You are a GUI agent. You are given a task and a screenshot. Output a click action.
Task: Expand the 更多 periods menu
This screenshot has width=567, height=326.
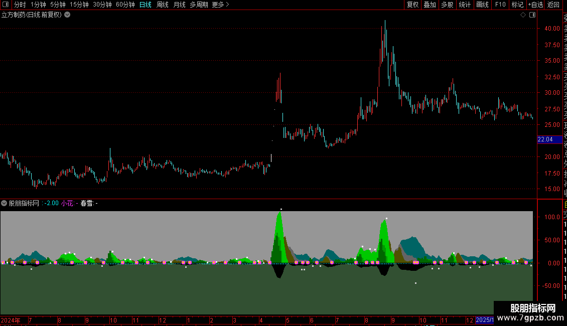(221, 5)
